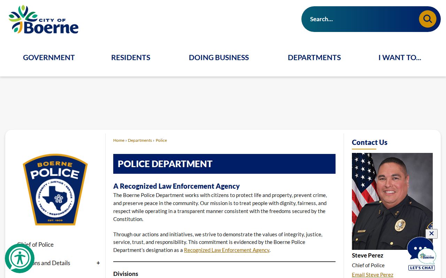446x278 pixels.
Task: Click the City of Boerne logo
Action: click(44, 19)
